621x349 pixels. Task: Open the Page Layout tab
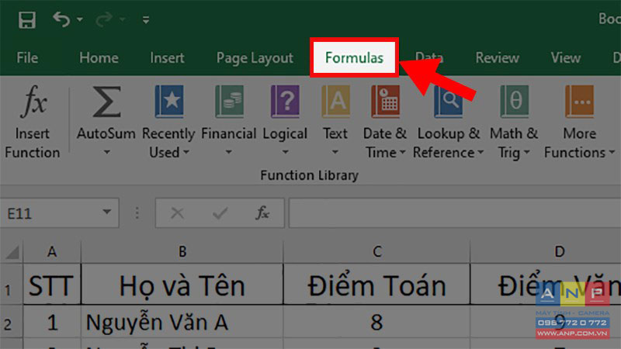(x=255, y=58)
